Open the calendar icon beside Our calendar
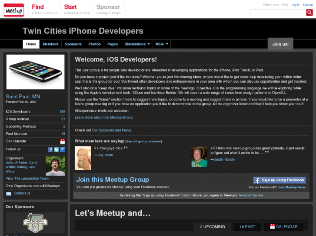This screenshot has width=316, height=236. 63,142
